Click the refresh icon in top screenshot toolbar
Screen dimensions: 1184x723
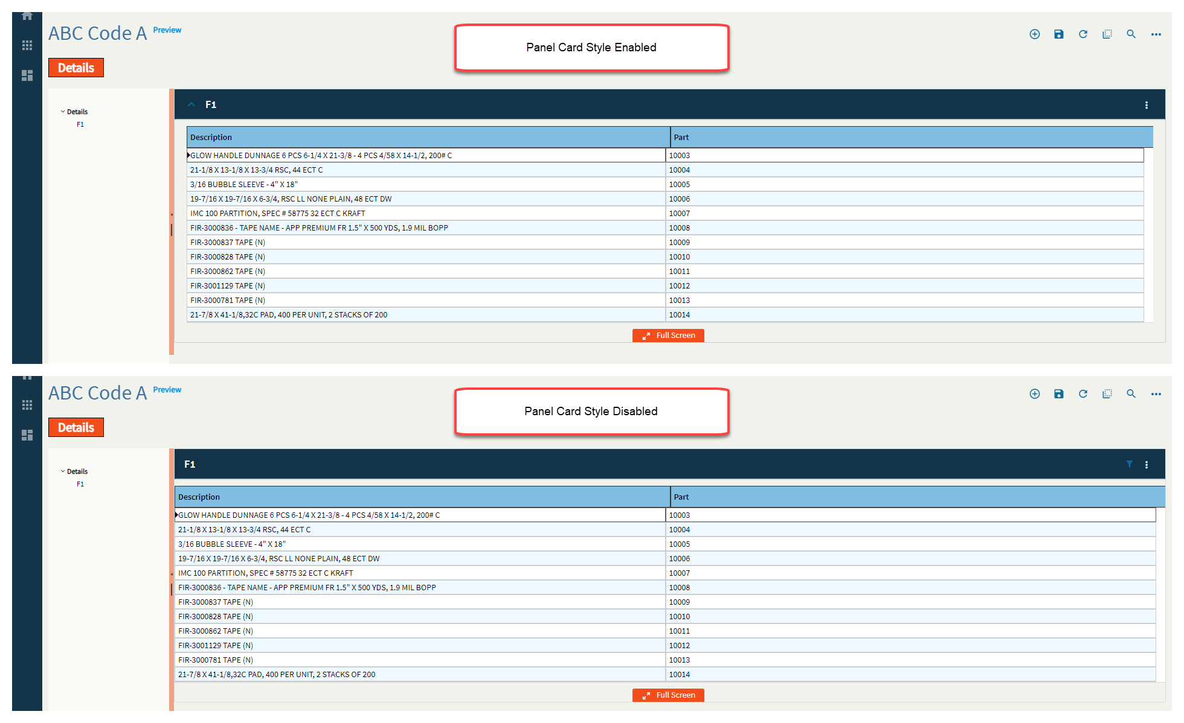coord(1083,34)
